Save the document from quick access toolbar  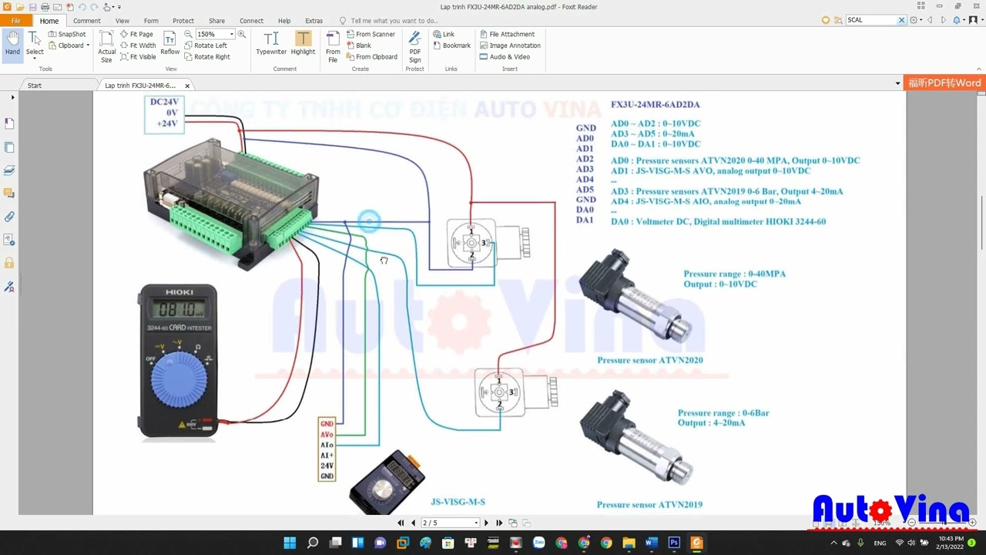point(32,7)
